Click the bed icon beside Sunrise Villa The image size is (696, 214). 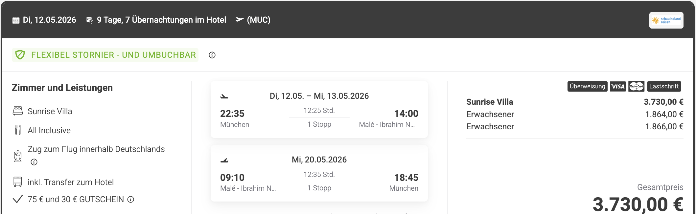click(x=18, y=111)
